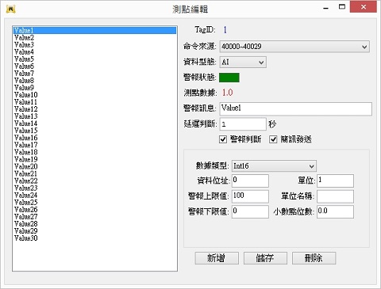
Task: Click the 小數點位數 field showing 0.0
Action: tap(336, 211)
